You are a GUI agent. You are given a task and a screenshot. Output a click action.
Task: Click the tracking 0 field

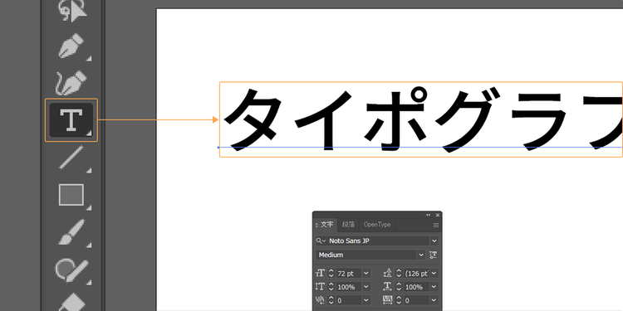417,300
